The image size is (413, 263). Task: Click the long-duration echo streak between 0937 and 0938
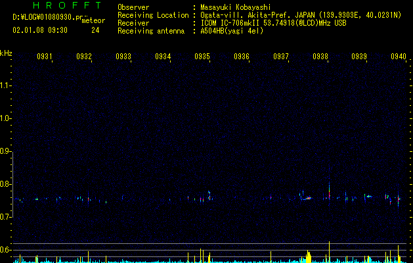pyautogui.click(x=307, y=198)
